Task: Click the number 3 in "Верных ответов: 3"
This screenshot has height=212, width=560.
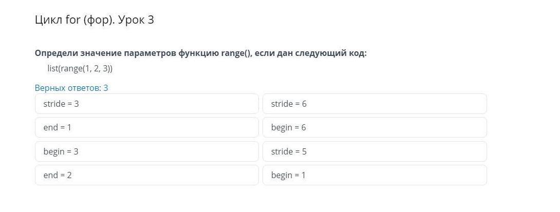Action: [x=106, y=88]
